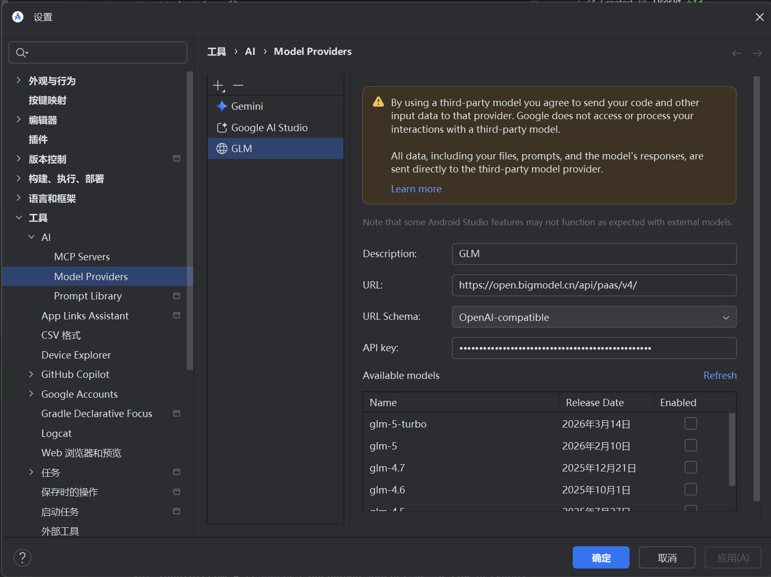Open Logcat settings page
The image size is (771, 577).
point(57,433)
